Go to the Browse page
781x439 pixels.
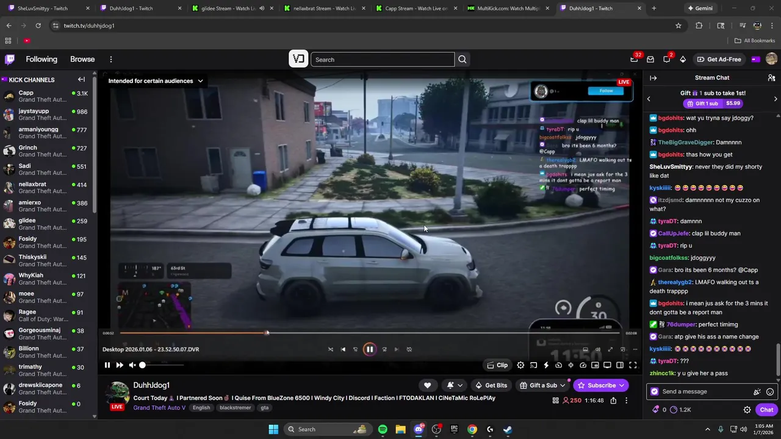[x=82, y=59]
